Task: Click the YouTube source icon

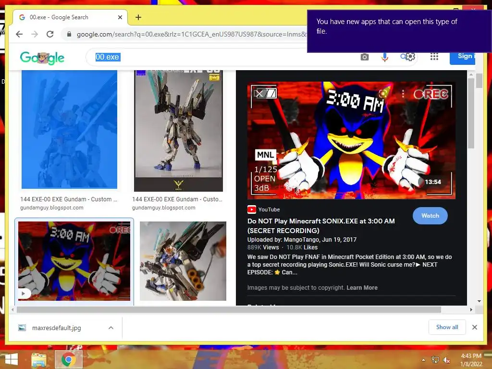Action: (251, 209)
